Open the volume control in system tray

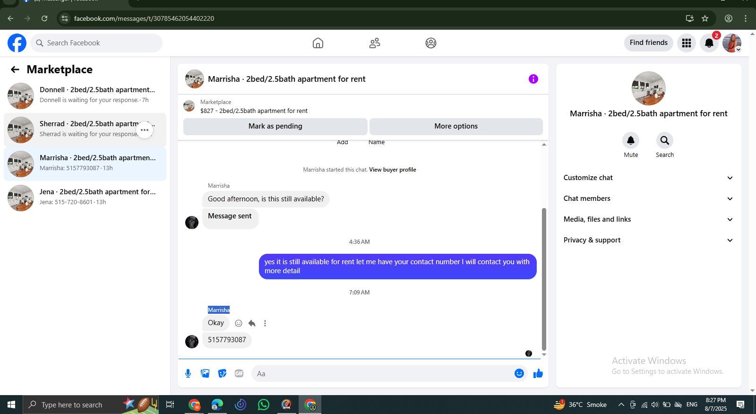tap(655, 405)
